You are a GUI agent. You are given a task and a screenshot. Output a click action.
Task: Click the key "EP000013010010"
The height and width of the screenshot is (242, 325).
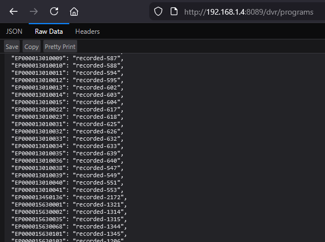38,66
